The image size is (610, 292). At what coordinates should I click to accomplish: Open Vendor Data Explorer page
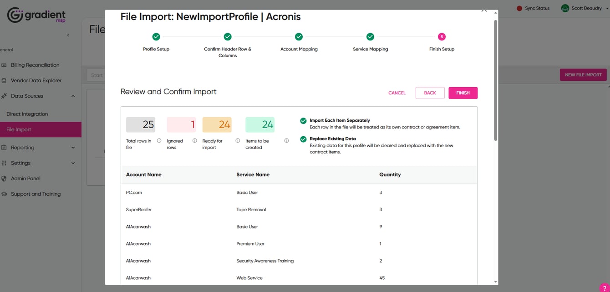click(x=36, y=80)
